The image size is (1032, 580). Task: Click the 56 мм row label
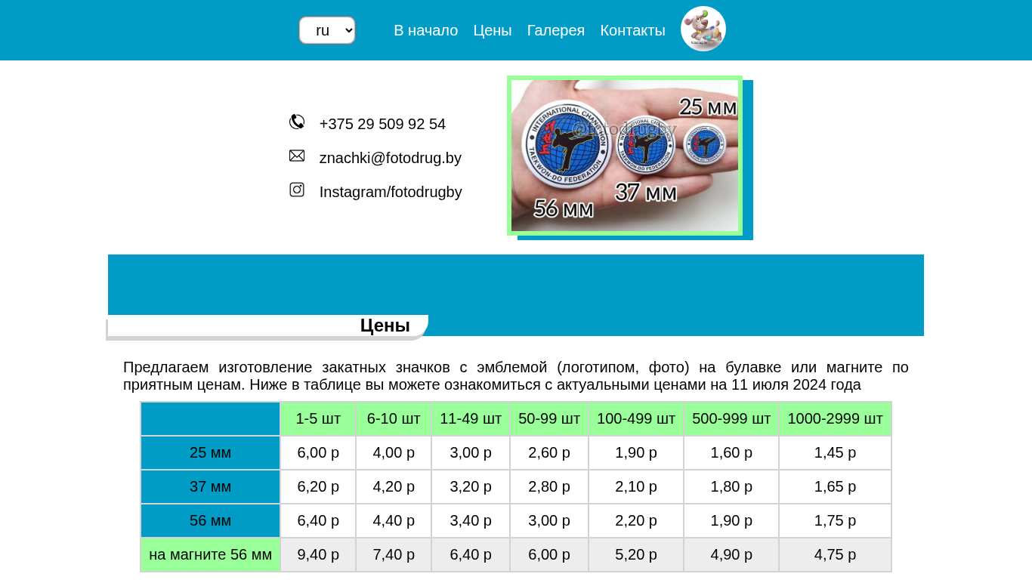tap(211, 521)
